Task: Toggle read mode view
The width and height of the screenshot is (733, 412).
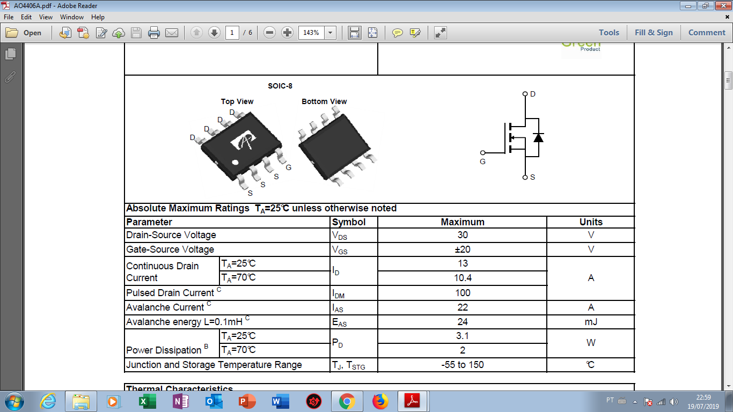Action: [440, 33]
